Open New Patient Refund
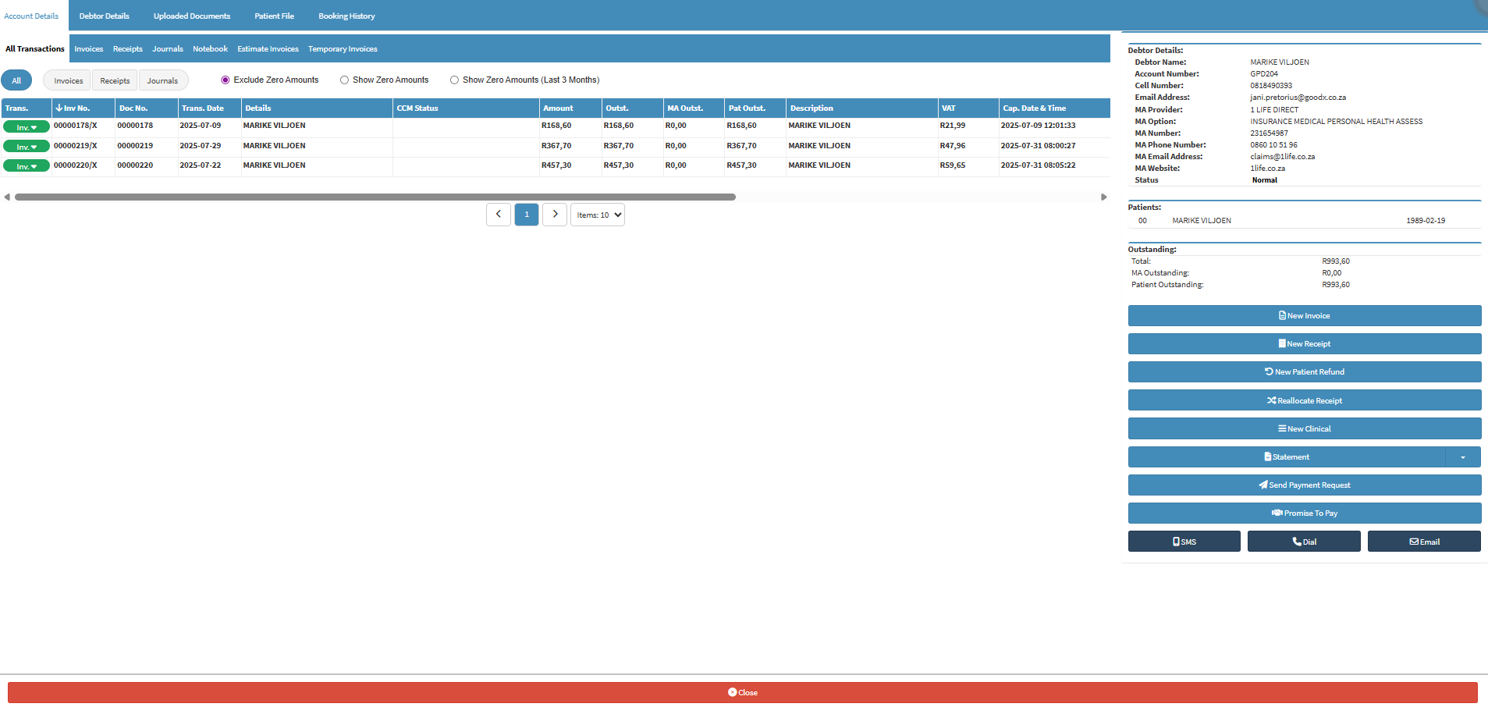The height and width of the screenshot is (707, 1488). [x=1304, y=372]
